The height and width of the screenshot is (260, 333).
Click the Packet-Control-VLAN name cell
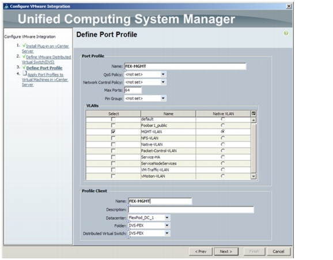(168, 150)
